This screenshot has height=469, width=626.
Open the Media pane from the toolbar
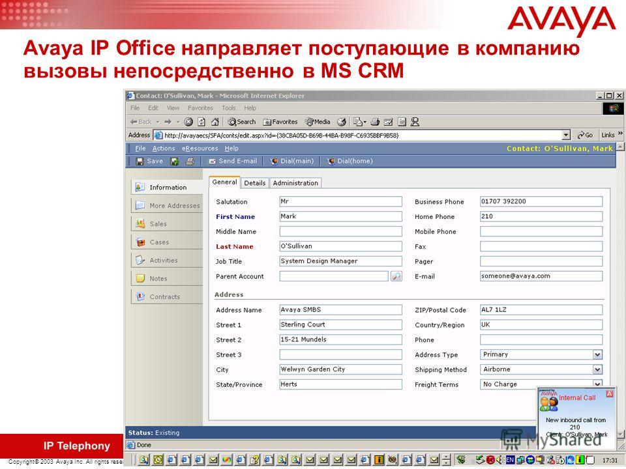click(x=318, y=122)
